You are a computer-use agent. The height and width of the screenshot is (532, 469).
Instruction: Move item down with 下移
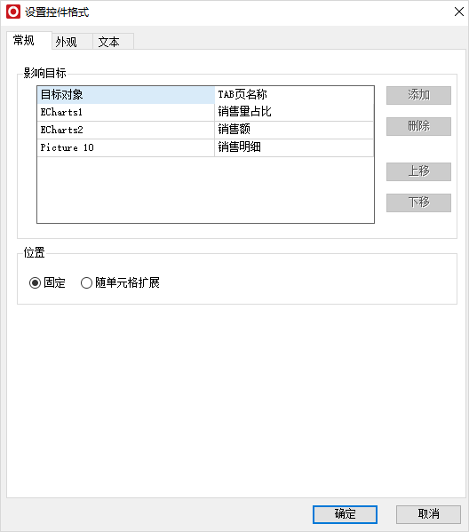(418, 202)
